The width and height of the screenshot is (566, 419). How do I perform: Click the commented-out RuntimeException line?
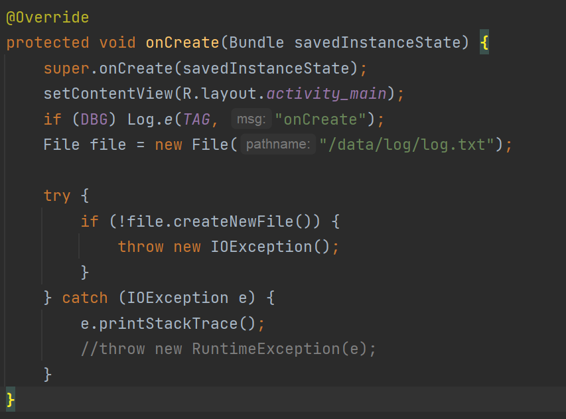pos(228,349)
